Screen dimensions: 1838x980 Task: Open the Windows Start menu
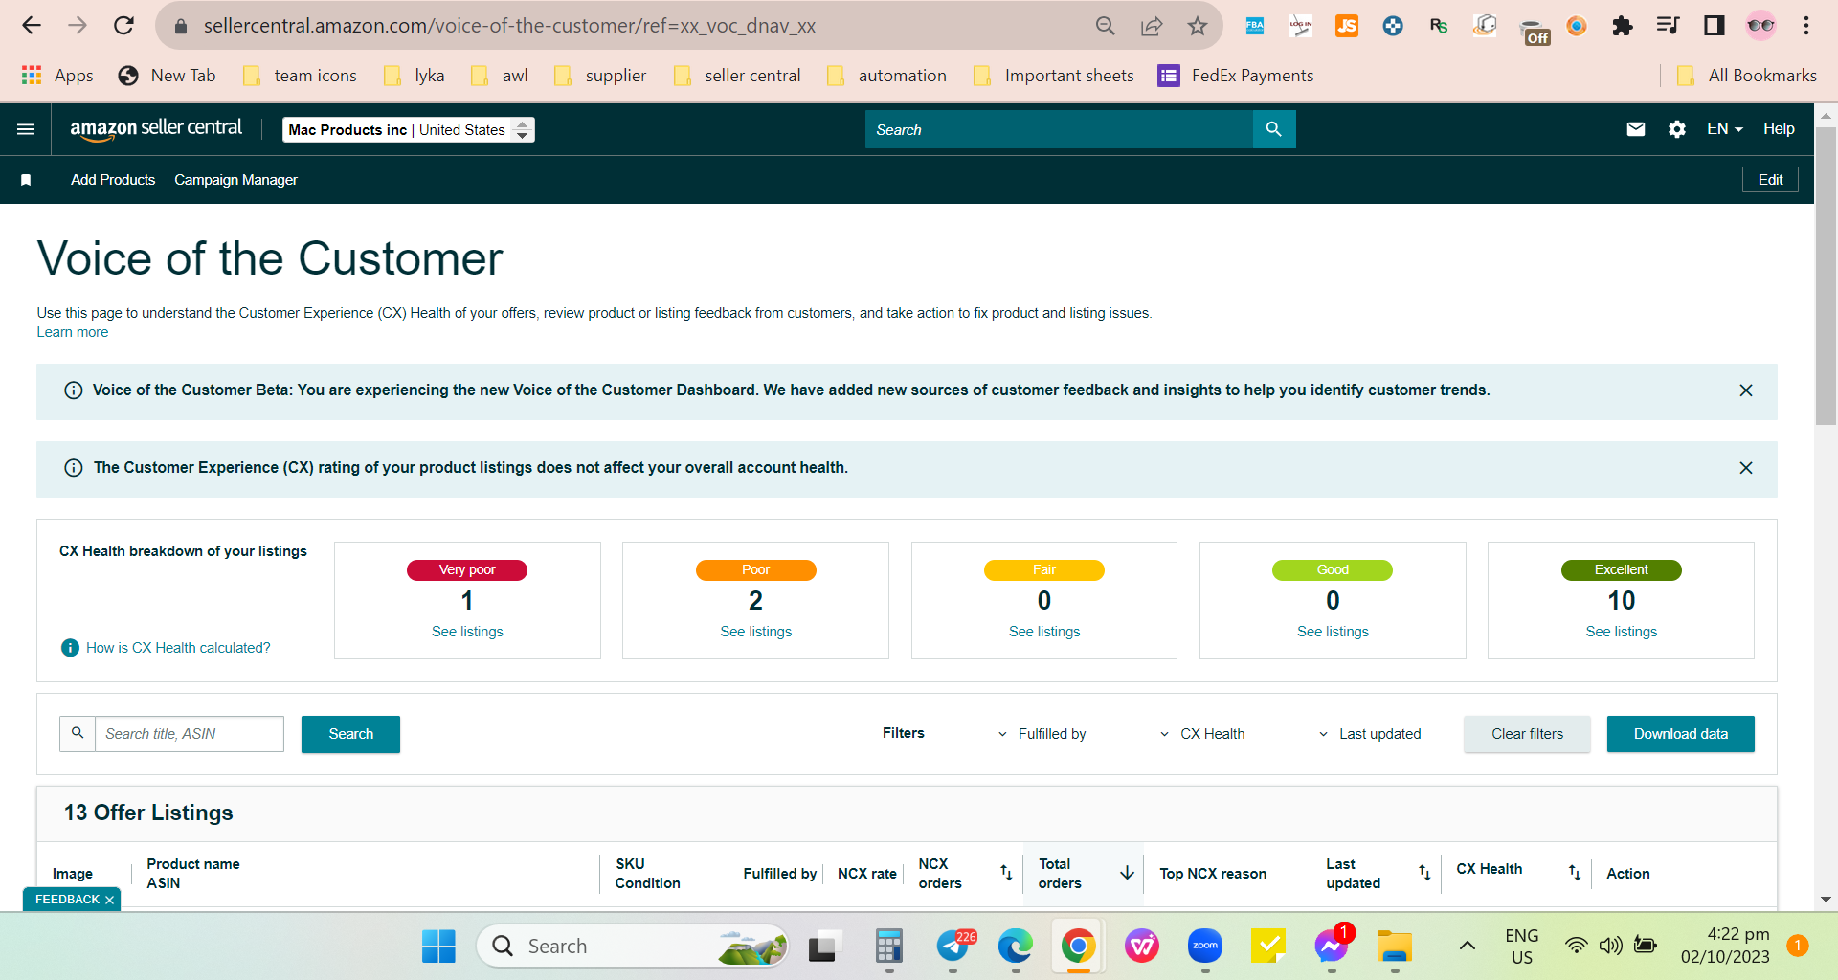point(438,947)
